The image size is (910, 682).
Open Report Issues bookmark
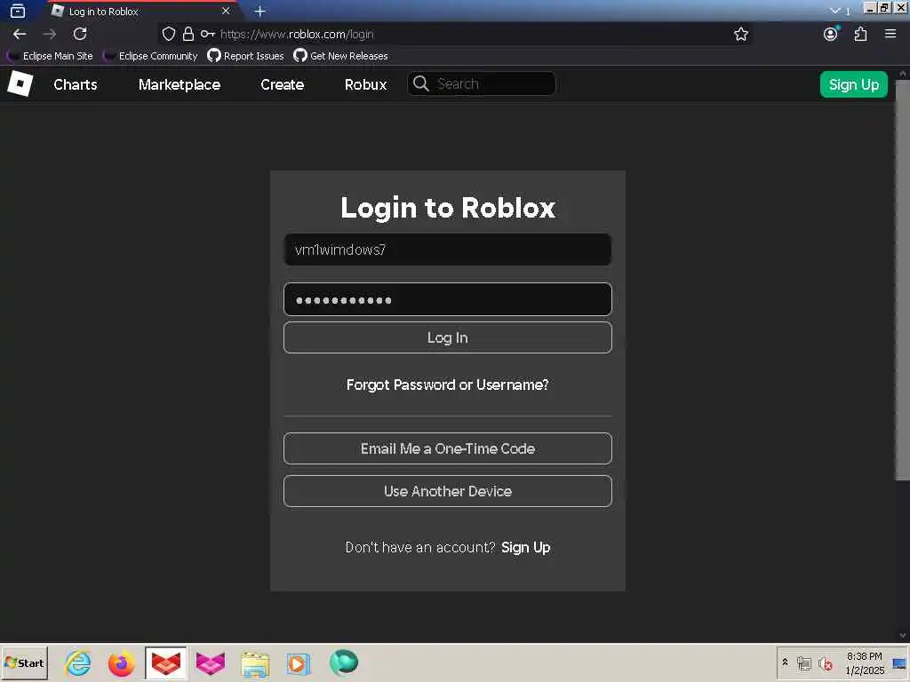pos(245,56)
